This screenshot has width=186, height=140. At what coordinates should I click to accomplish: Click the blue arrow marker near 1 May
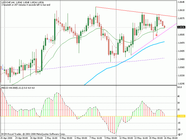(49, 41)
